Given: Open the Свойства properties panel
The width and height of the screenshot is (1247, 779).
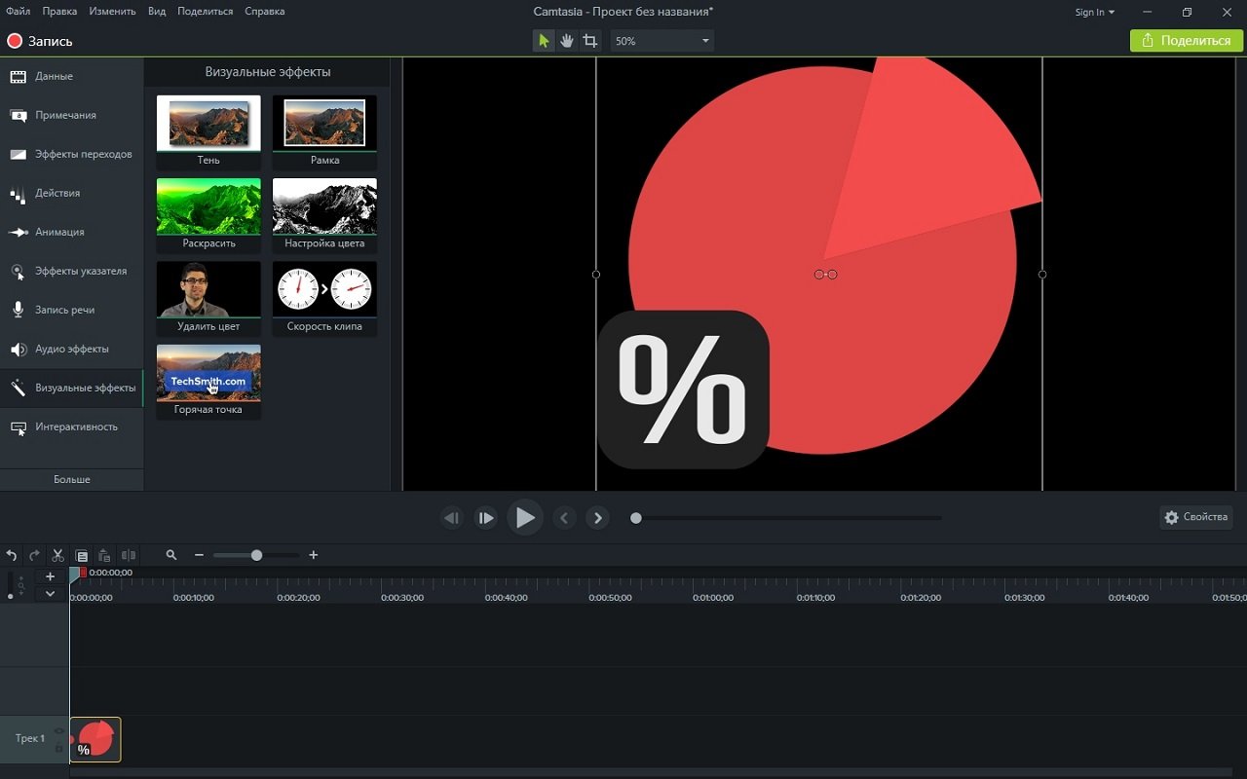Looking at the screenshot, I should coord(1196,517).
